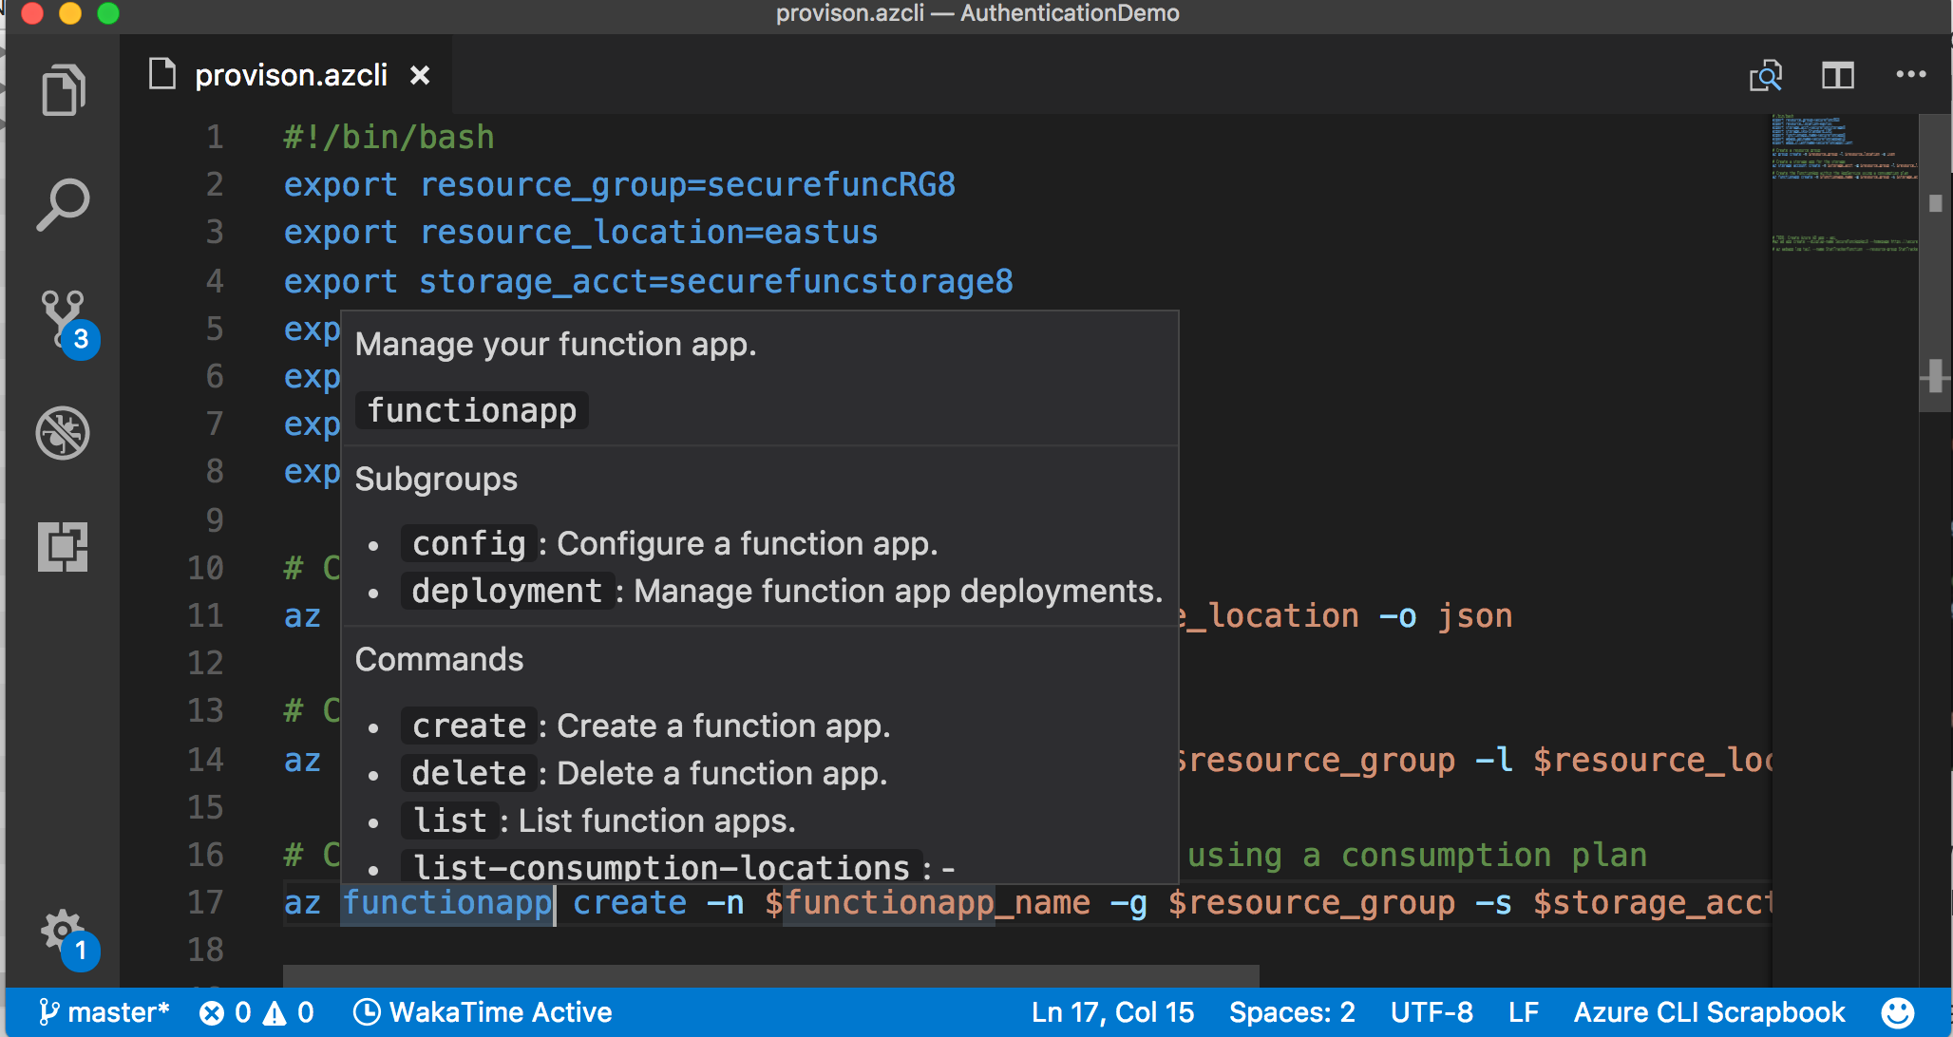Open the UTF-8 encoding picker
The height and width of the screenshot is (1037, 1953).
[1431, 1011]
